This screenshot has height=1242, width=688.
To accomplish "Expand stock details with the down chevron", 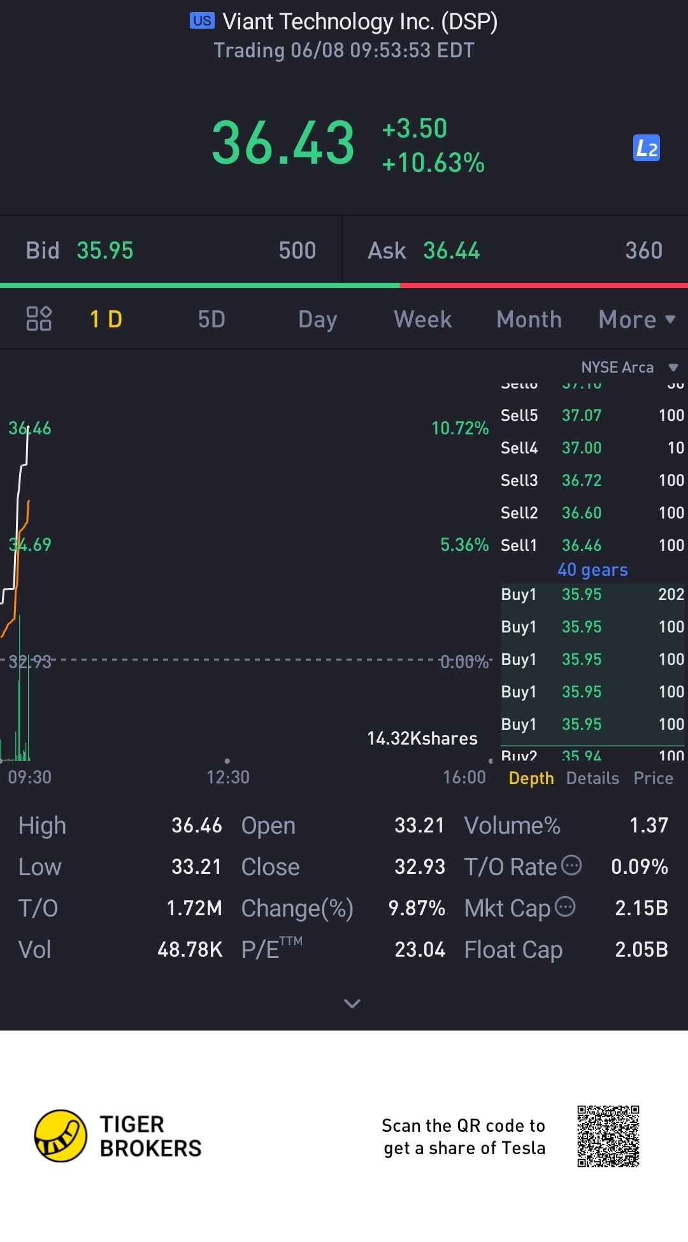I will [352, 1004].
